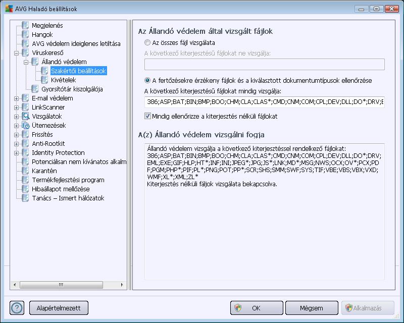The image size is (404, 323).
Task: Expand the Identity Protection tree node
Action: point(17,153)
